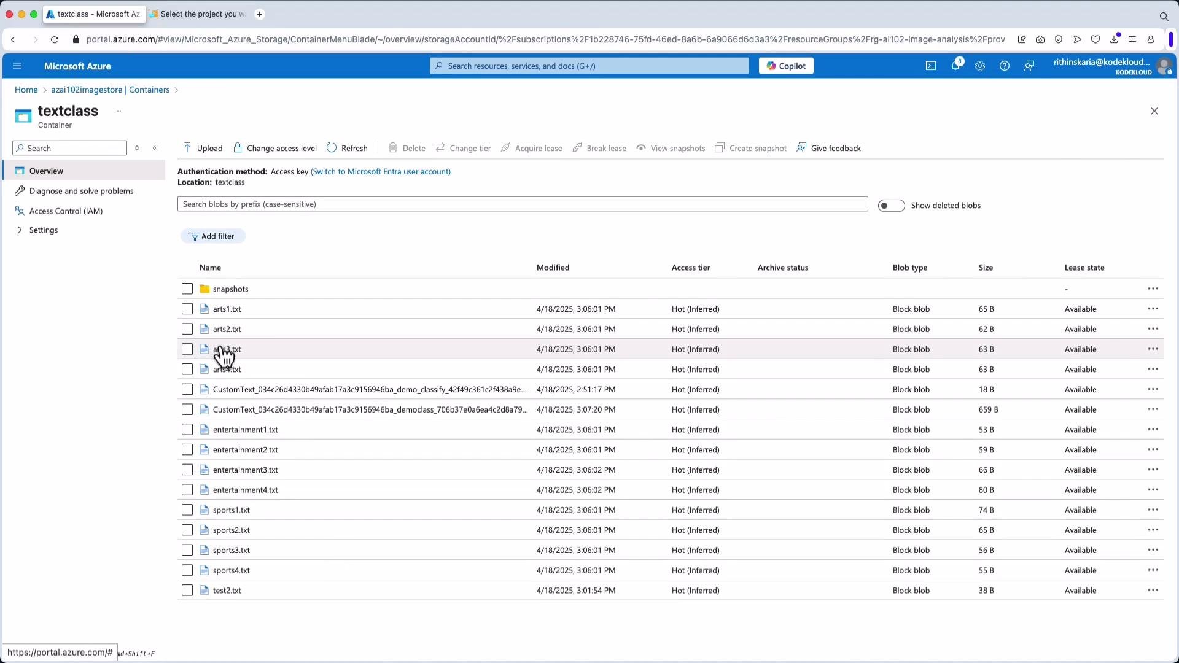The image size is (1179, 663).
Task: Collapse the left menu with double chevron
Action: (x=155, y=148)
